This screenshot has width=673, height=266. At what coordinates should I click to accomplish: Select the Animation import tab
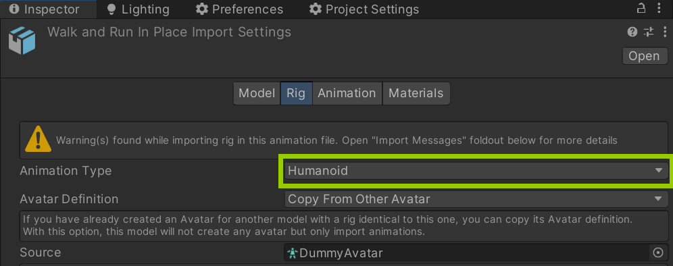point(347,93)
